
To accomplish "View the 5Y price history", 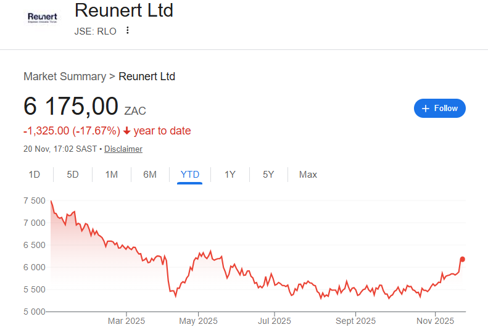I will (x=268, y=175).
